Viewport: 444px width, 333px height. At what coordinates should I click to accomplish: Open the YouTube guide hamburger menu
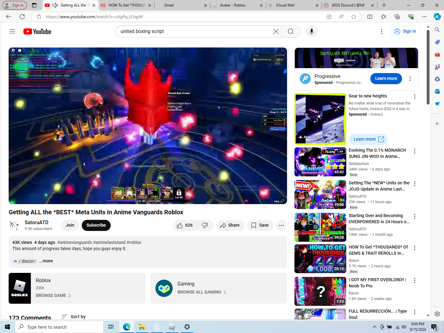tap(12, 31)
